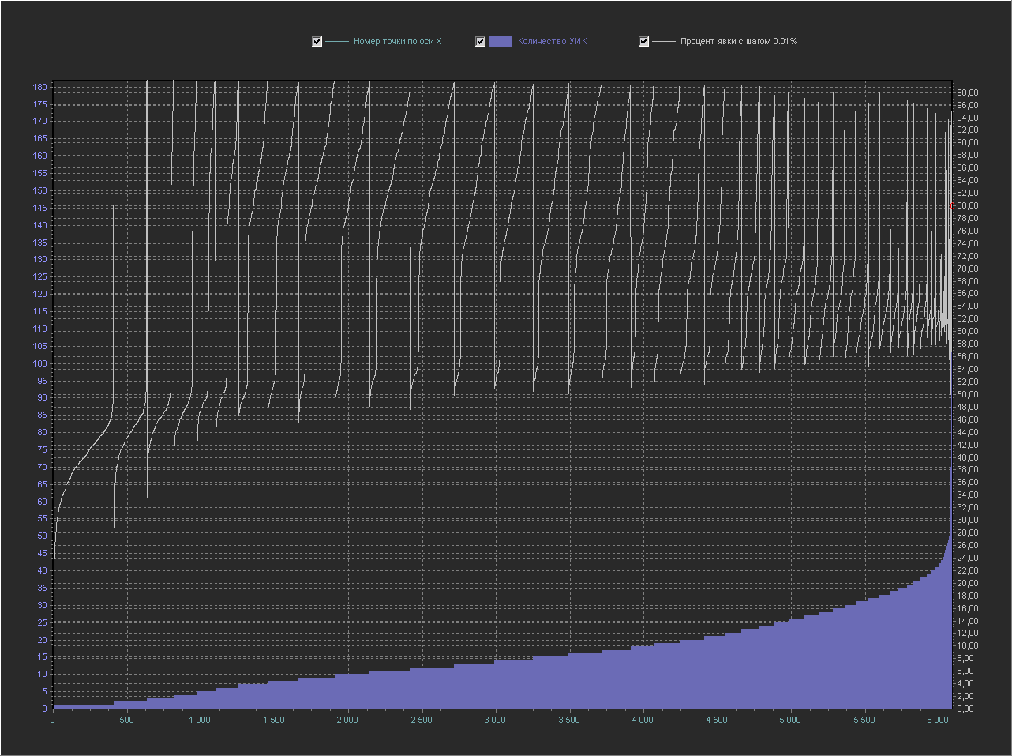This screenshot has width=1012, height=756.
Task: Click the "3 500" label on the bottom axis
Action: (569, 720)
